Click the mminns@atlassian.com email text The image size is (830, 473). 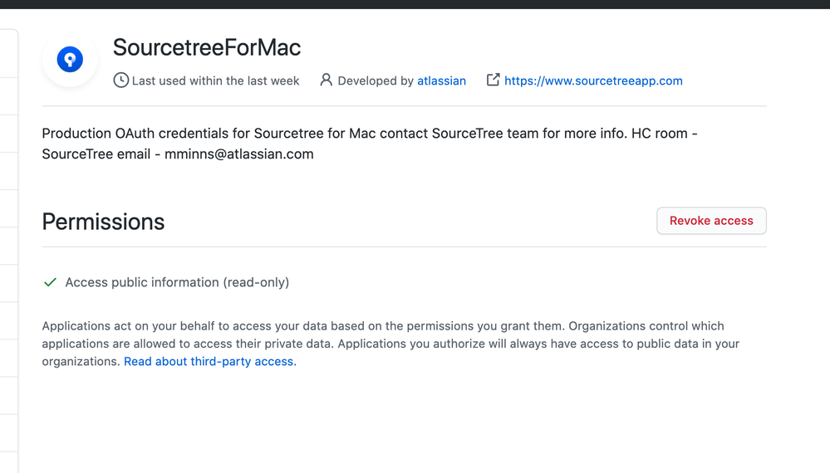238,154
